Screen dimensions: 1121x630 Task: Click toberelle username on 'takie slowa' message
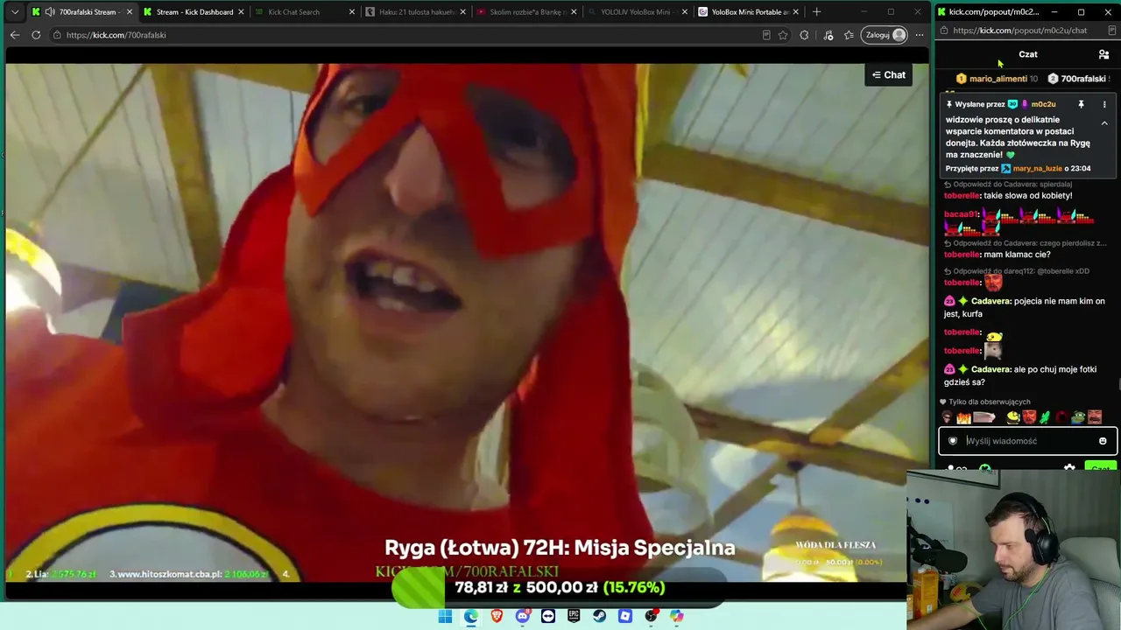click(962, 195)
